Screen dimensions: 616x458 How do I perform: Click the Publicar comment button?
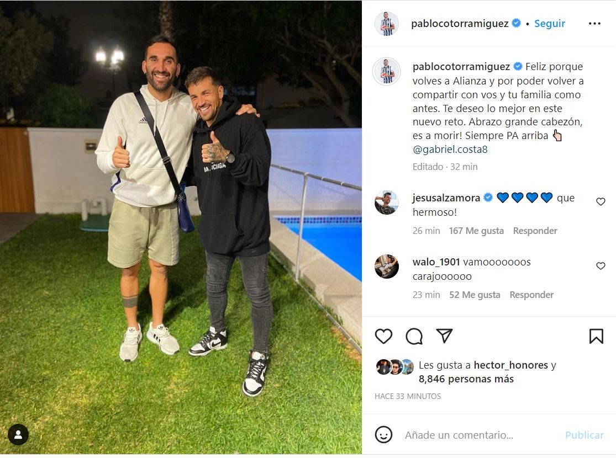(x=584, y=435)
